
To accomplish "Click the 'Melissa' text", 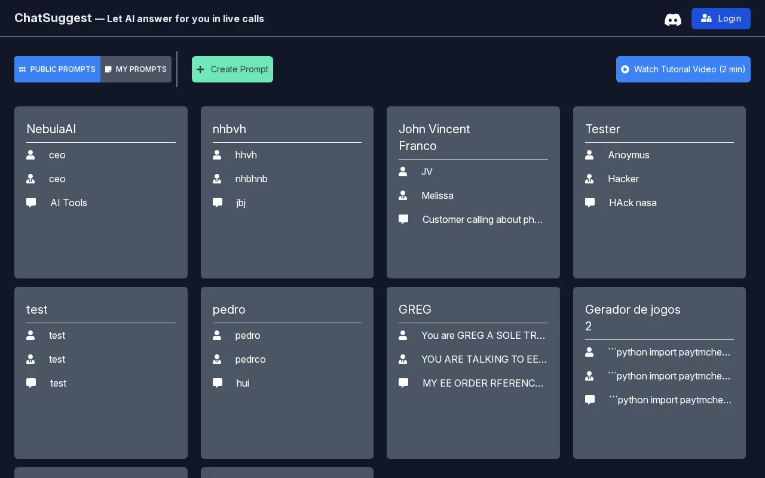I will pyautogui.click(x=437, y=195).
